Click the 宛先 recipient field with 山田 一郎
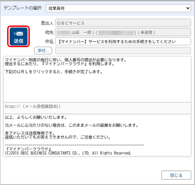 tap(123, 32)
